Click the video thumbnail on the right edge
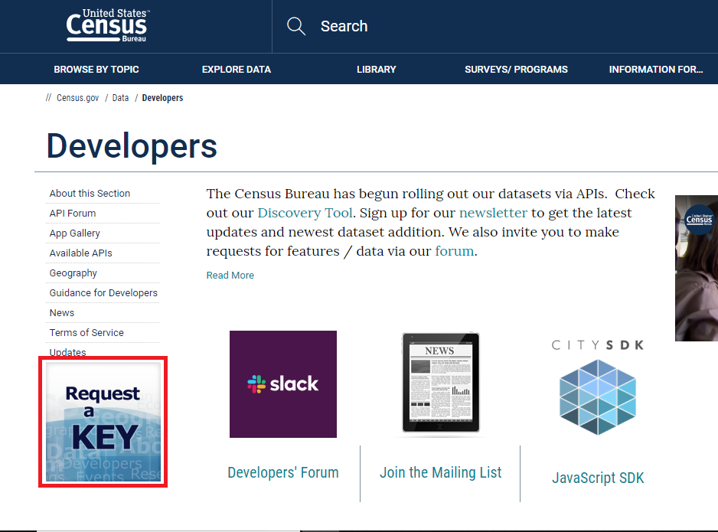This screenshot has width=718, height=532. pos(696,268)
